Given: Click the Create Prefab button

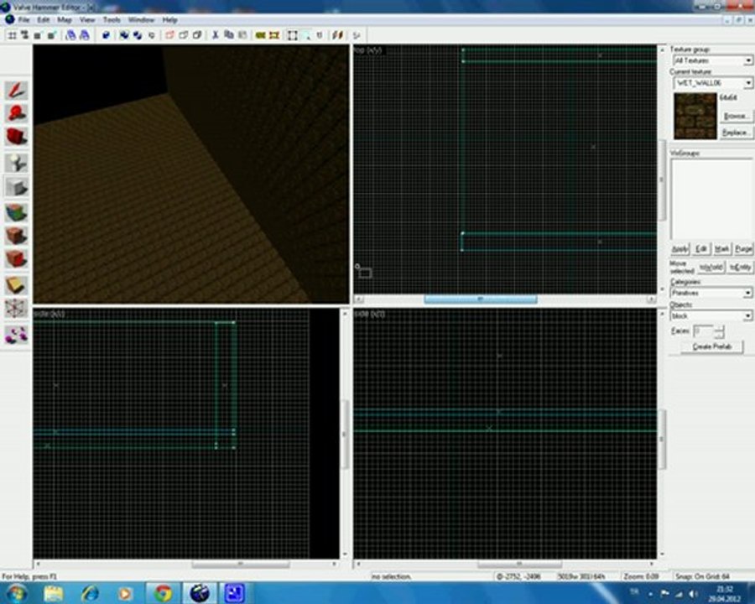Looking at the screenshot, I should pos(711,346).
